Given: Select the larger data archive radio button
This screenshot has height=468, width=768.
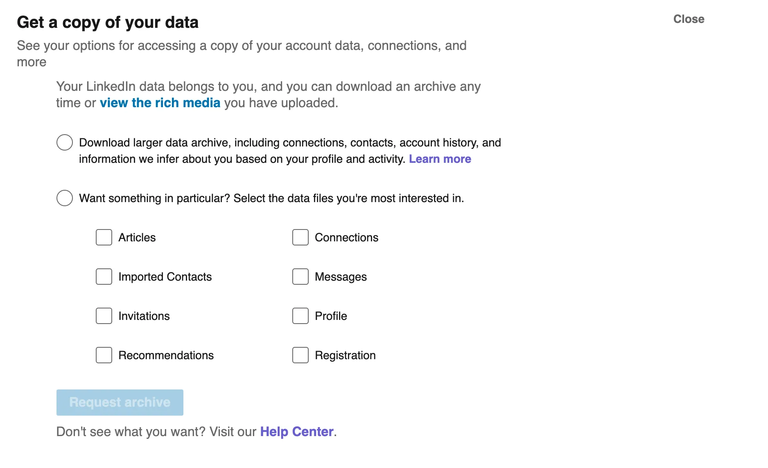Looking at the screenshot, I should [64, 142].
